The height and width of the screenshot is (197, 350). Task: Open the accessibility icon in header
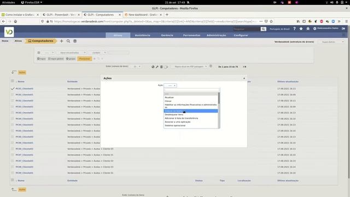pyautogui.click(x=308, y=28)
